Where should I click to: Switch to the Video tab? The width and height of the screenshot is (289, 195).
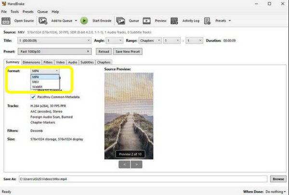[60, 62]
